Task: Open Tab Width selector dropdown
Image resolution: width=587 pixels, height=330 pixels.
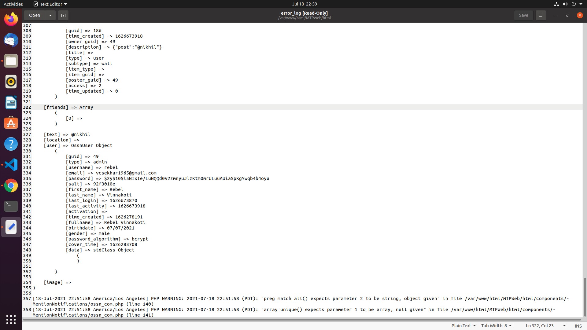Action: click(x=496, y=326)
